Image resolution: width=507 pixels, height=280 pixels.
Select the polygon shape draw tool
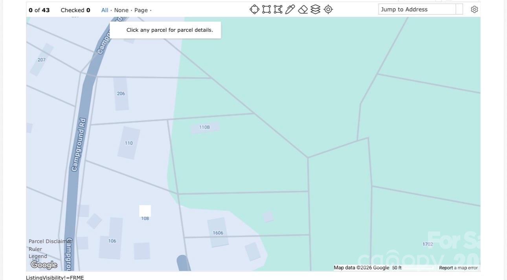[x=278, y=9]
